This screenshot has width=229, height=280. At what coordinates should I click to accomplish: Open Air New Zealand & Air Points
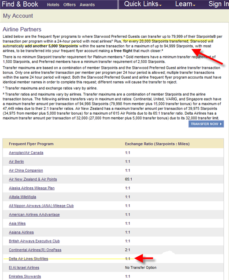[x=33, y=179]
